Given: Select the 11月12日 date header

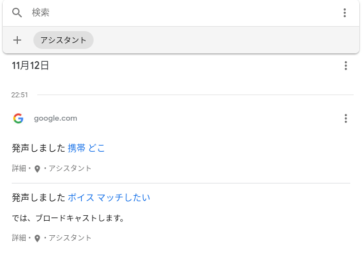Looking at the screenshot, I should (x=30, y=66).
